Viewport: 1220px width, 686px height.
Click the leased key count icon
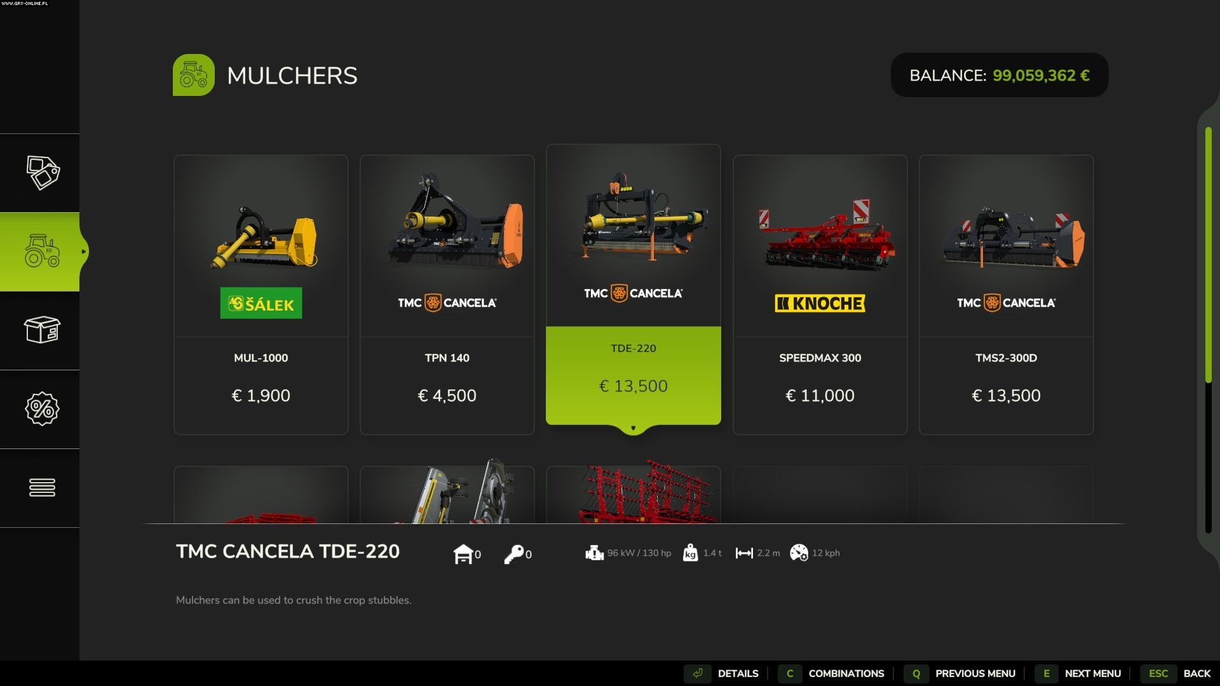[x=513, y=555]
